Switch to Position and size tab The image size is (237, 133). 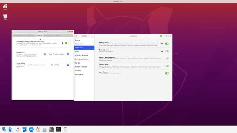19,35
